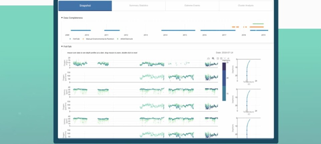
Task: Collapse the Data Completeness section
Action: click(62, 18)
